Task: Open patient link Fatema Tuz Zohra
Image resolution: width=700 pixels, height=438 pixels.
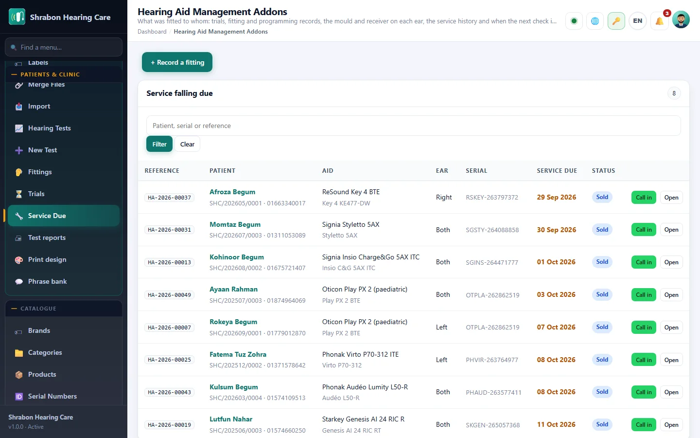Action: 238,354
